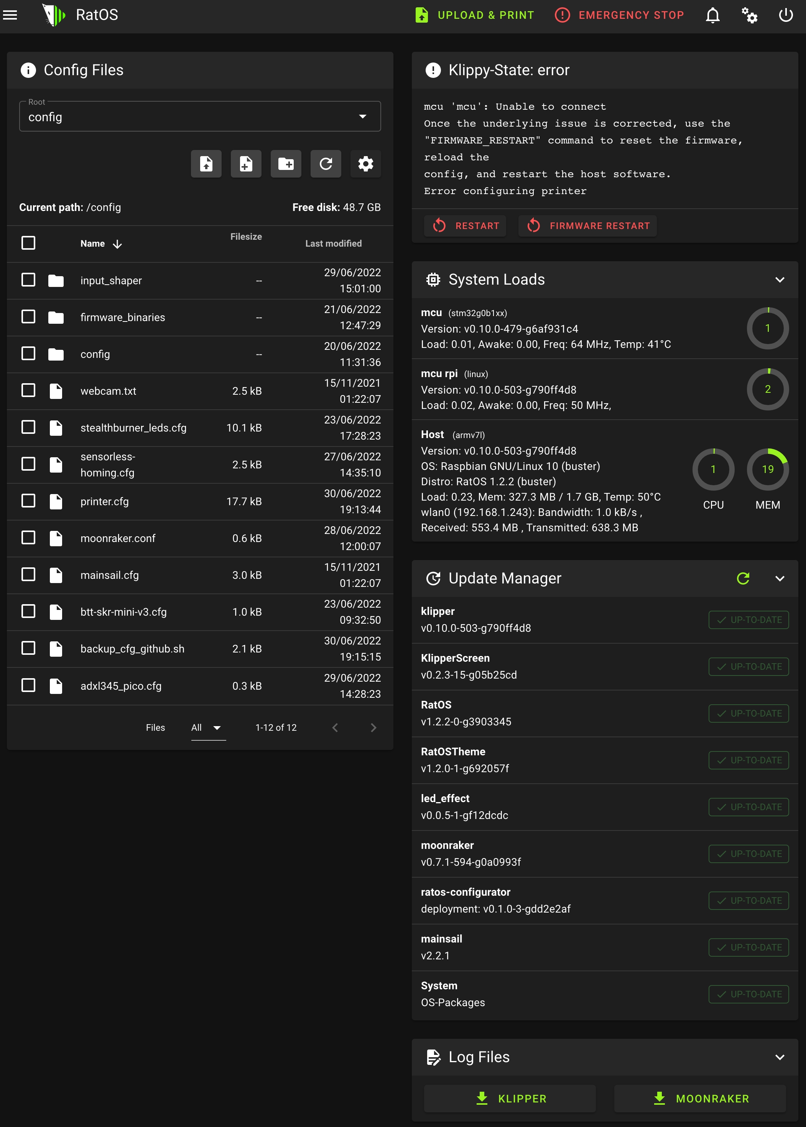Click the notifications bell icon
This screenshot has width=806, height=1127.
[712, 15]
